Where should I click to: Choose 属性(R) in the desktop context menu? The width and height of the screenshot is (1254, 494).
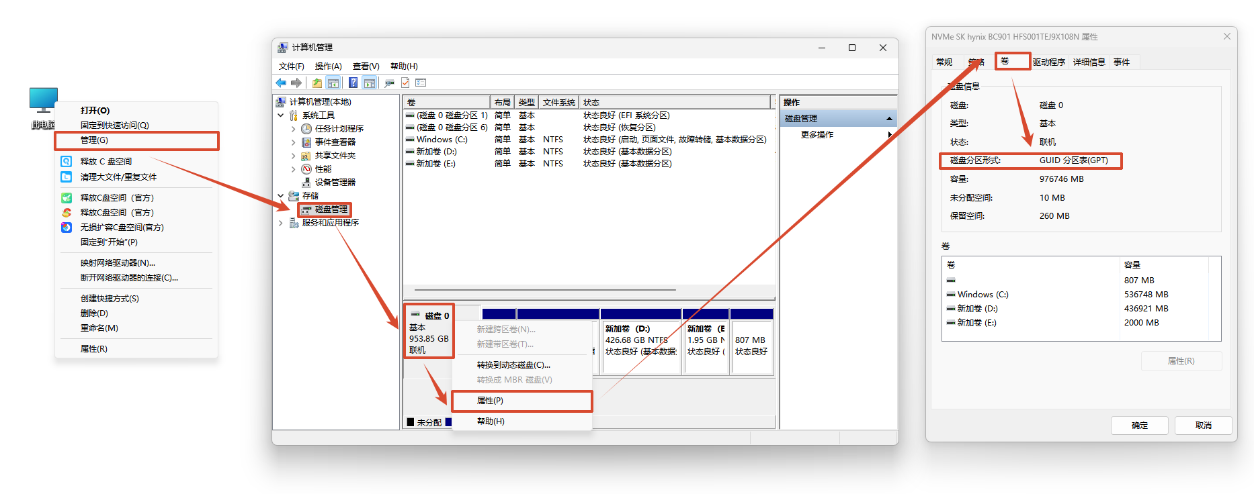coord(137,349)
